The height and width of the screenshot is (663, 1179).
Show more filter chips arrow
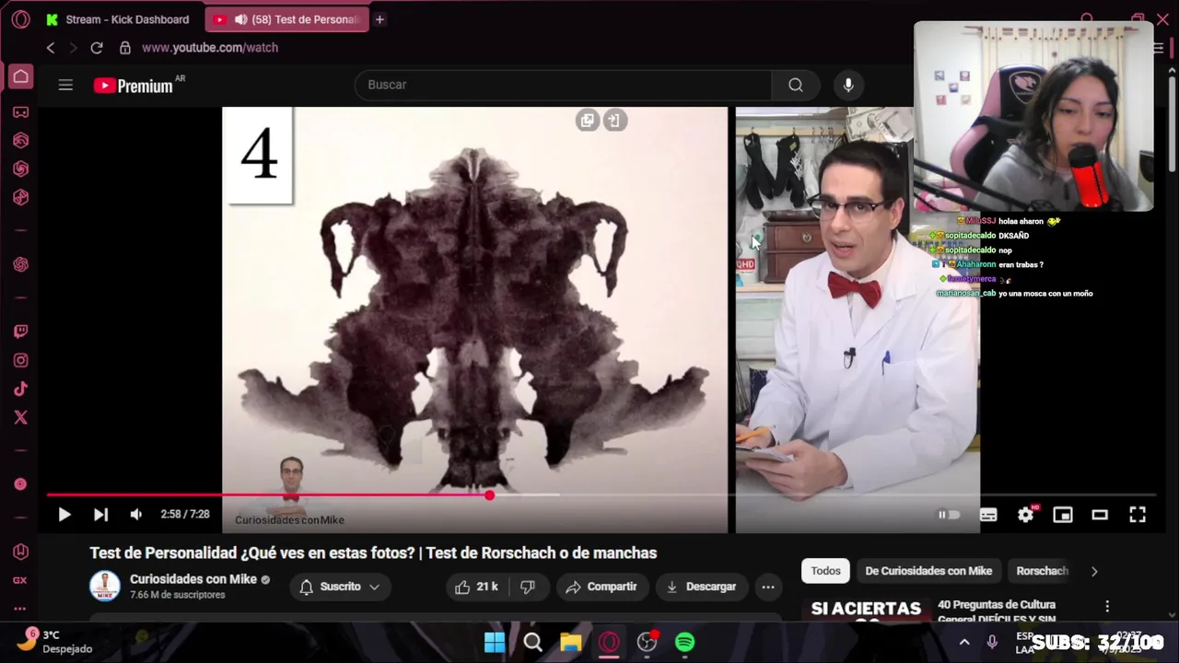[1094, 571]
